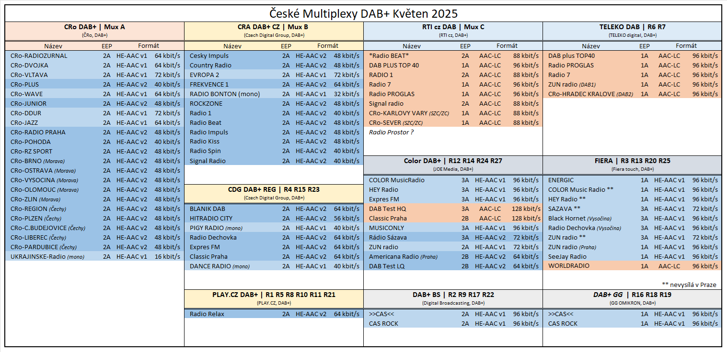
Task: Click CRo-VYSOCINA (Morava) cell
Action: (x=44, y=180)
